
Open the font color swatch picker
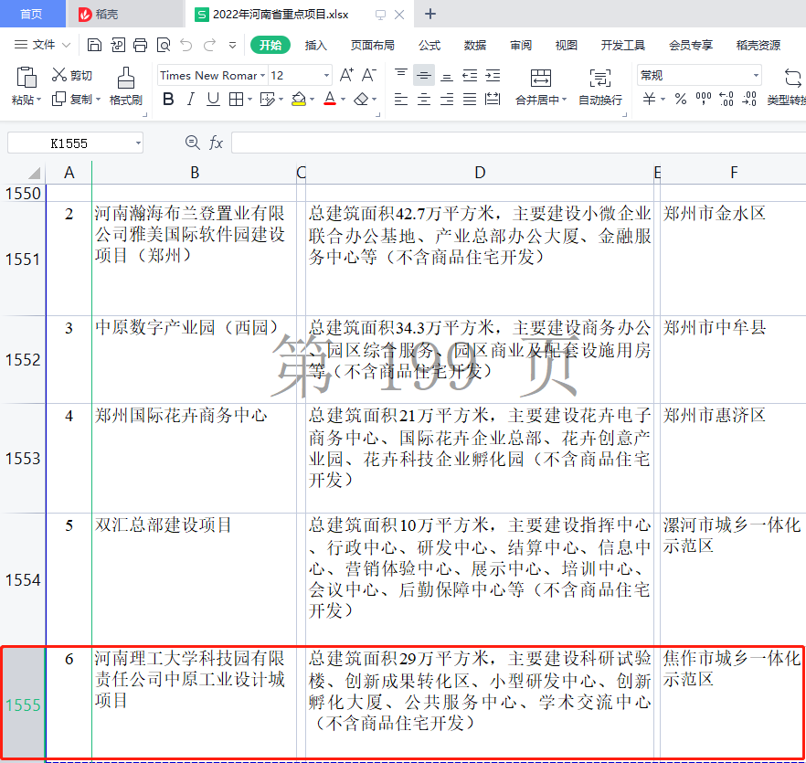343,98
